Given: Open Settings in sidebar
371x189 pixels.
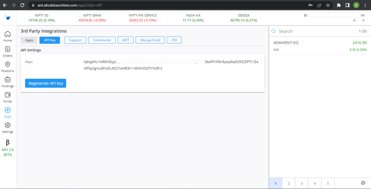Looking at the screenshot, I should [8, 128].
